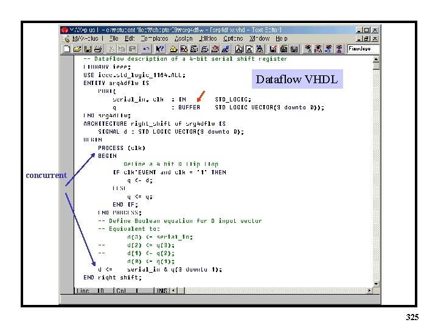Open the Fixedsys font selector box

[x=363, y=49]
